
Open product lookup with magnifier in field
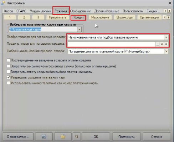166,44
